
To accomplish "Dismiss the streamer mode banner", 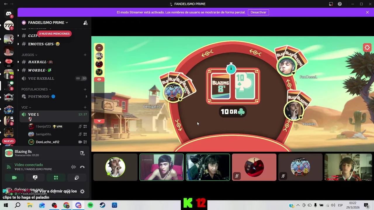I will pyautogui.click(x=367, y=12).
